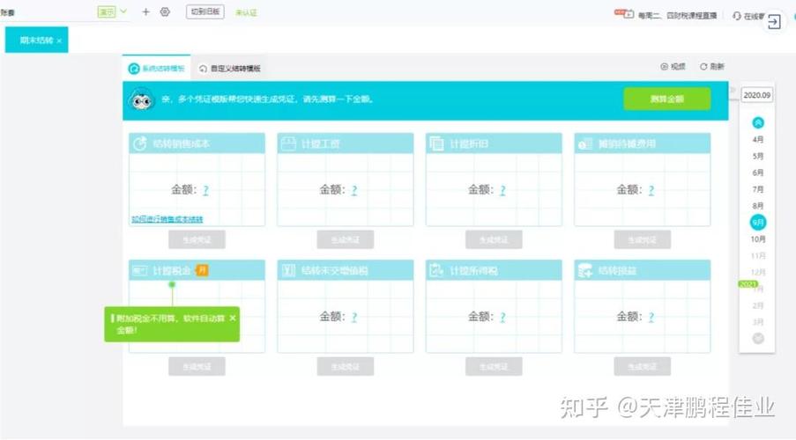The width and height of the screenshot is (796, 440).
Task: Click the 结转销售成本 card header icon
Action: point(139,143)
